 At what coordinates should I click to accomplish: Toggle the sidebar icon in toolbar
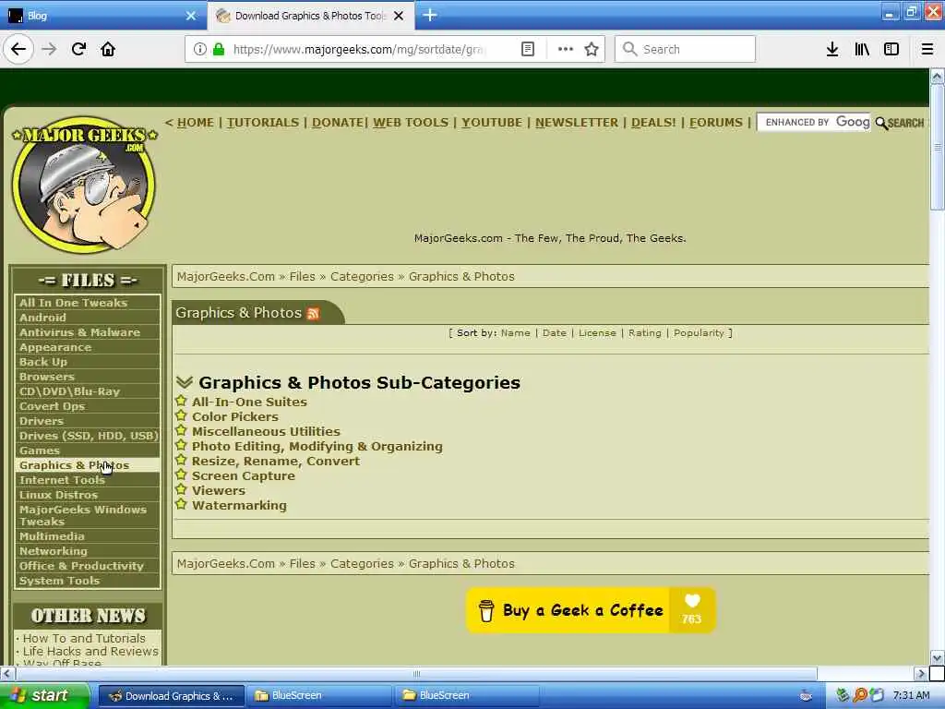point(891,49)
